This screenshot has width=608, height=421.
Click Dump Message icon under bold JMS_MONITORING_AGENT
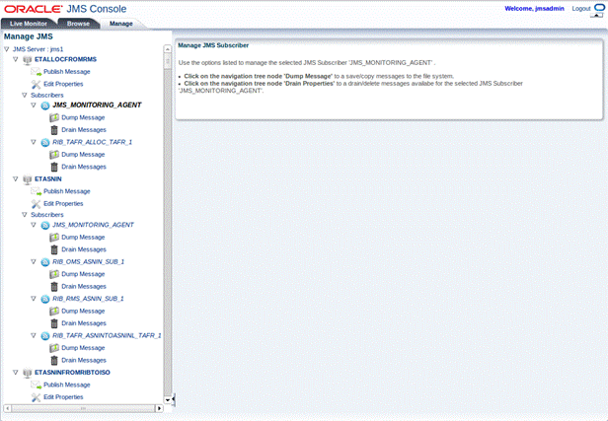pyautogui.click(x=54, y=117)
